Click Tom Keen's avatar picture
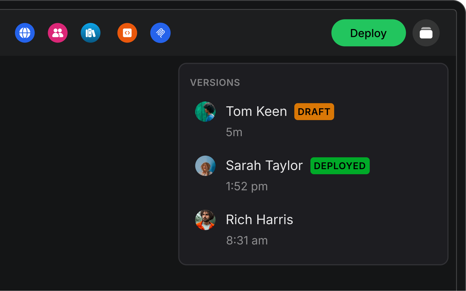 [x=205, y=112]
